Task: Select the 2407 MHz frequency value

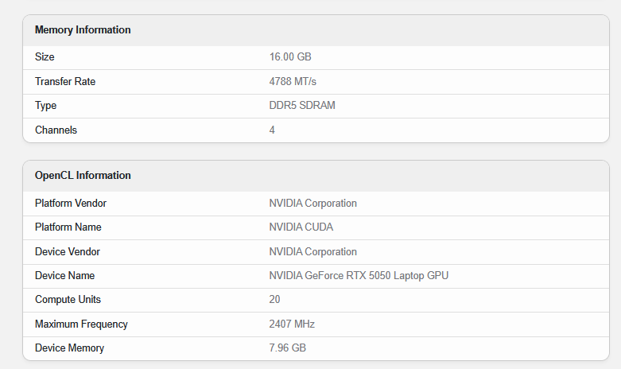Action: [292, 324]
